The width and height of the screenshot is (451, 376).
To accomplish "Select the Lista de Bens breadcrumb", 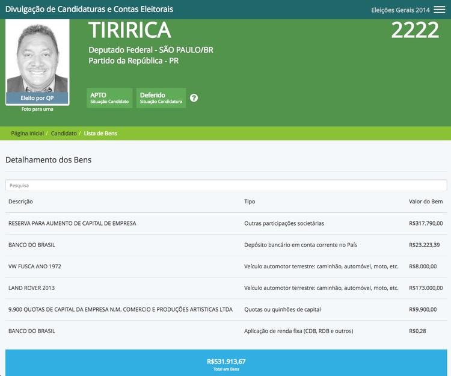I will pos(100,134).
